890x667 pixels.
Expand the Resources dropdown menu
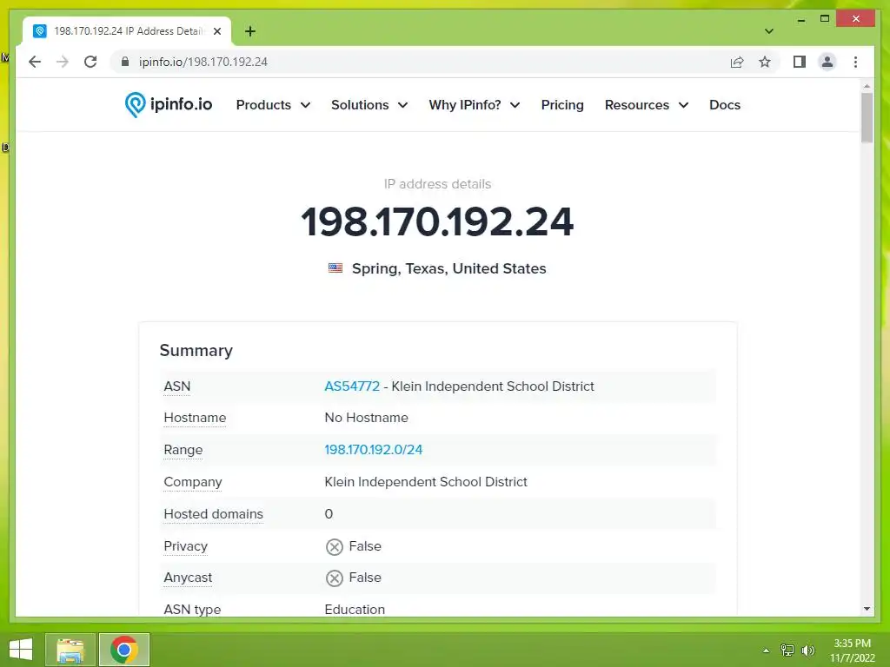[647, 105]
